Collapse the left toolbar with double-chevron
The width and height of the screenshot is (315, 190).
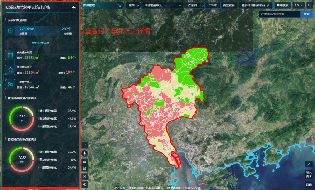(x=85, y=185)
